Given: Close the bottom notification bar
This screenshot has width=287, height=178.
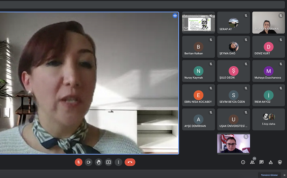Looking at the screenshot, I should [284, 175].
